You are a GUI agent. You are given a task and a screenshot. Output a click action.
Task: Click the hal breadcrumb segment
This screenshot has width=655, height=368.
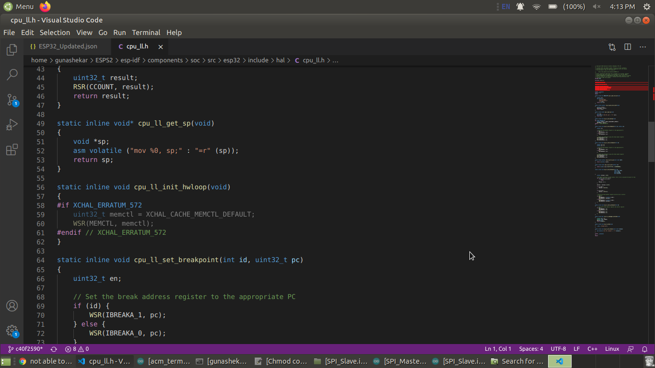pyautogui.click(x=281, y=60)
